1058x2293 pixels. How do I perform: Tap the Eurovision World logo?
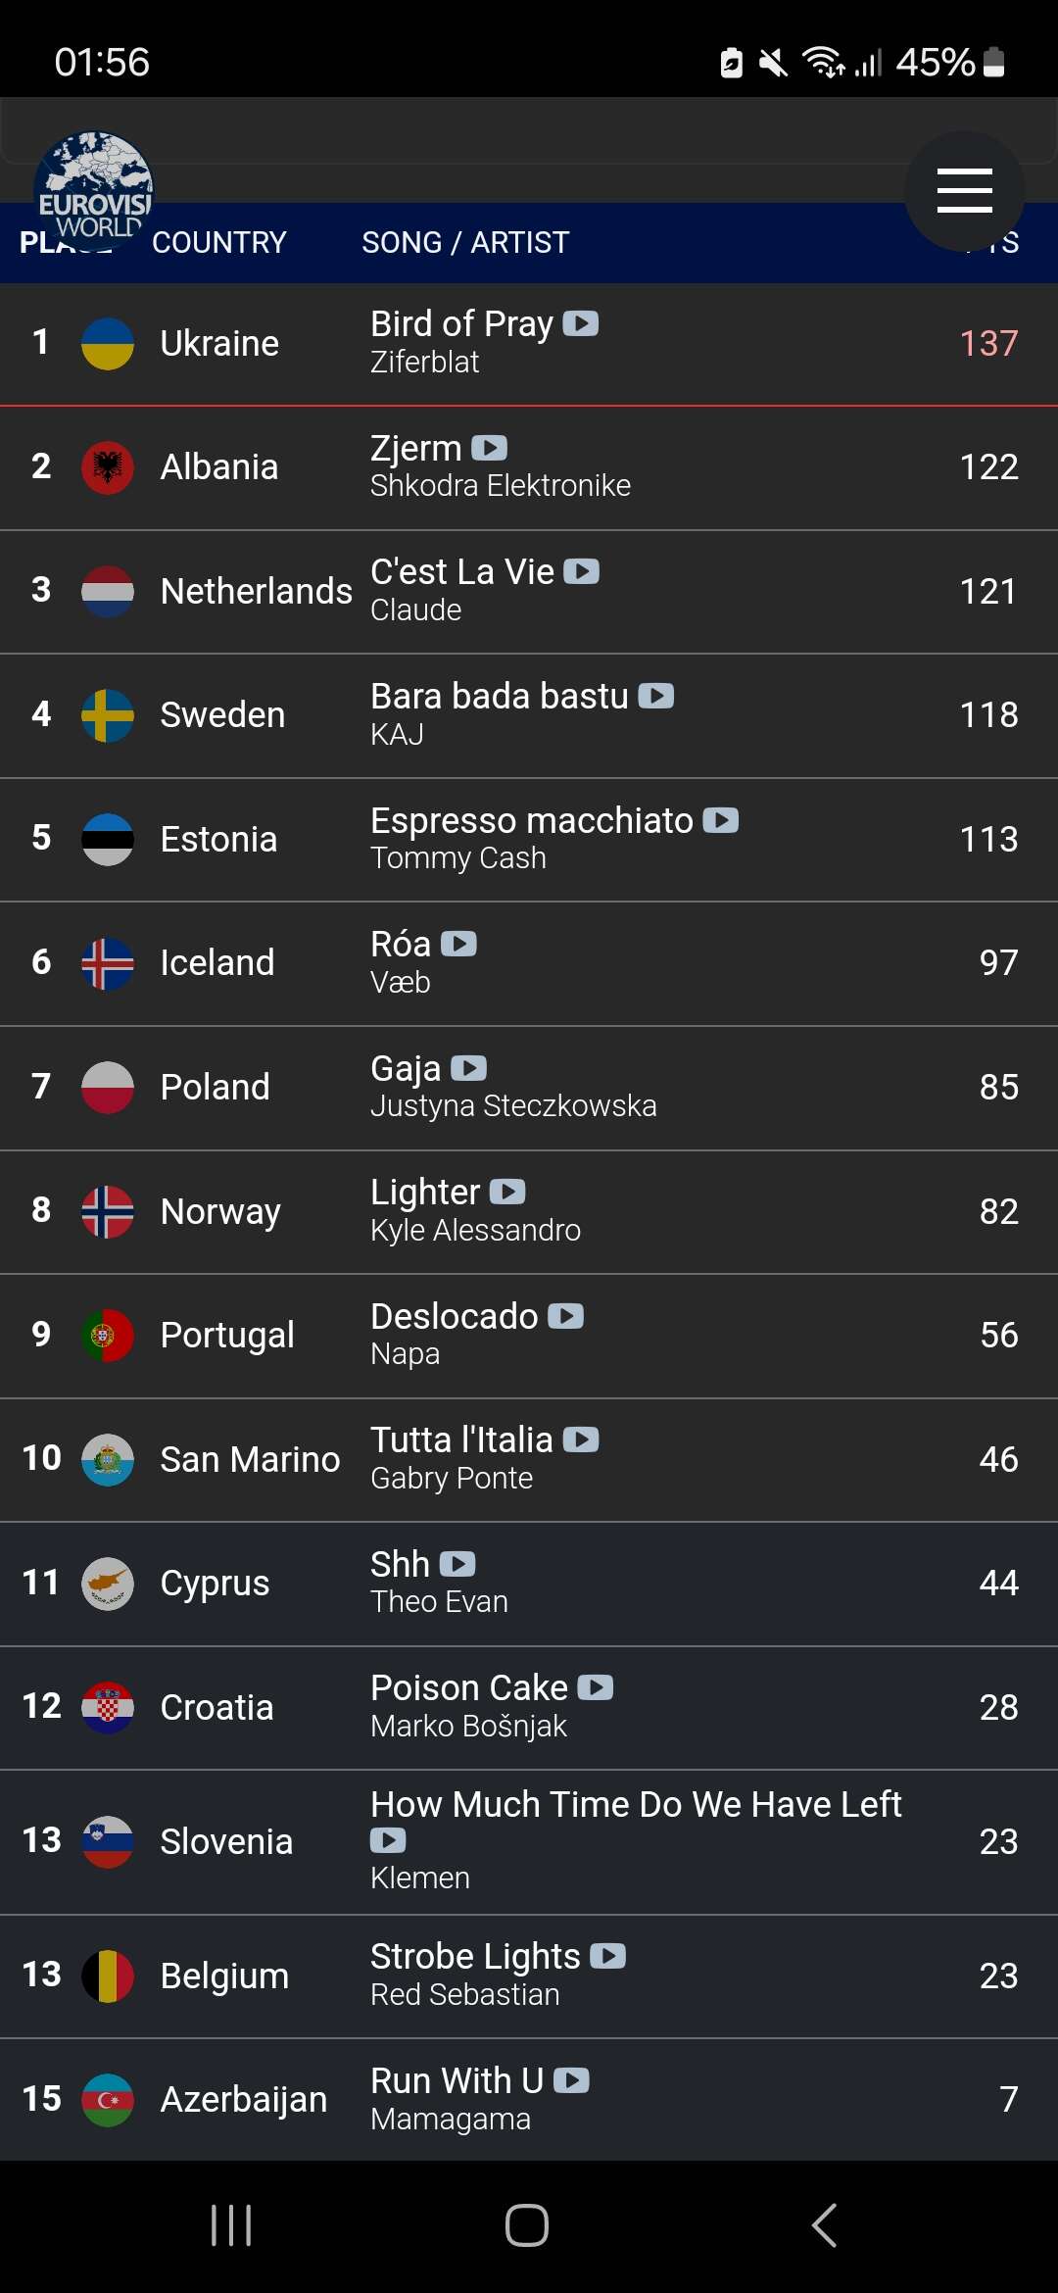[x=94, y=186]
